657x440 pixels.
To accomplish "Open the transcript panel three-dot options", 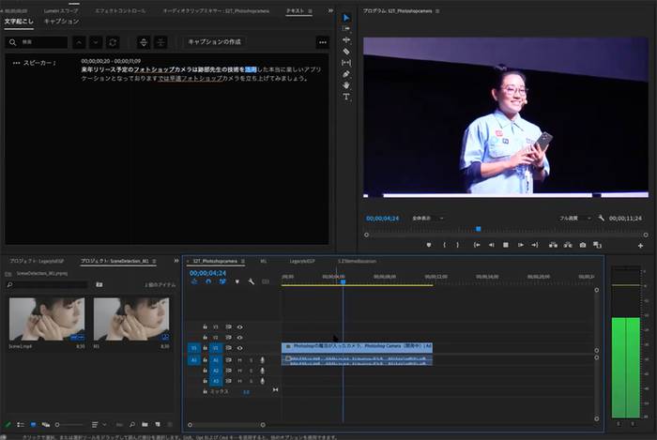I will pyautogui.click(x=322, y=42).
